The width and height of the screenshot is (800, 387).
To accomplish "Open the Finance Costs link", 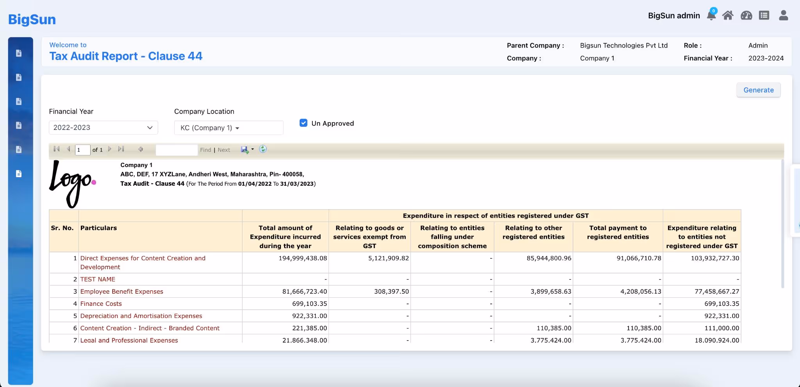I will tap(101, 304).
